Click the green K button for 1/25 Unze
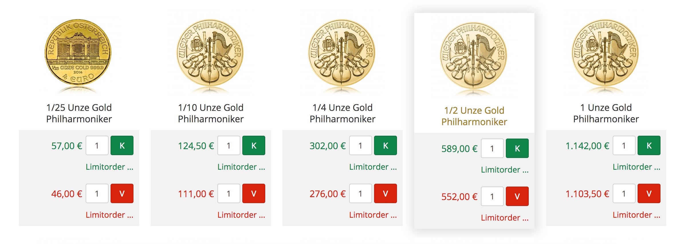The width and height of the screenshot is (688, 244). click(x=122, y=145)
